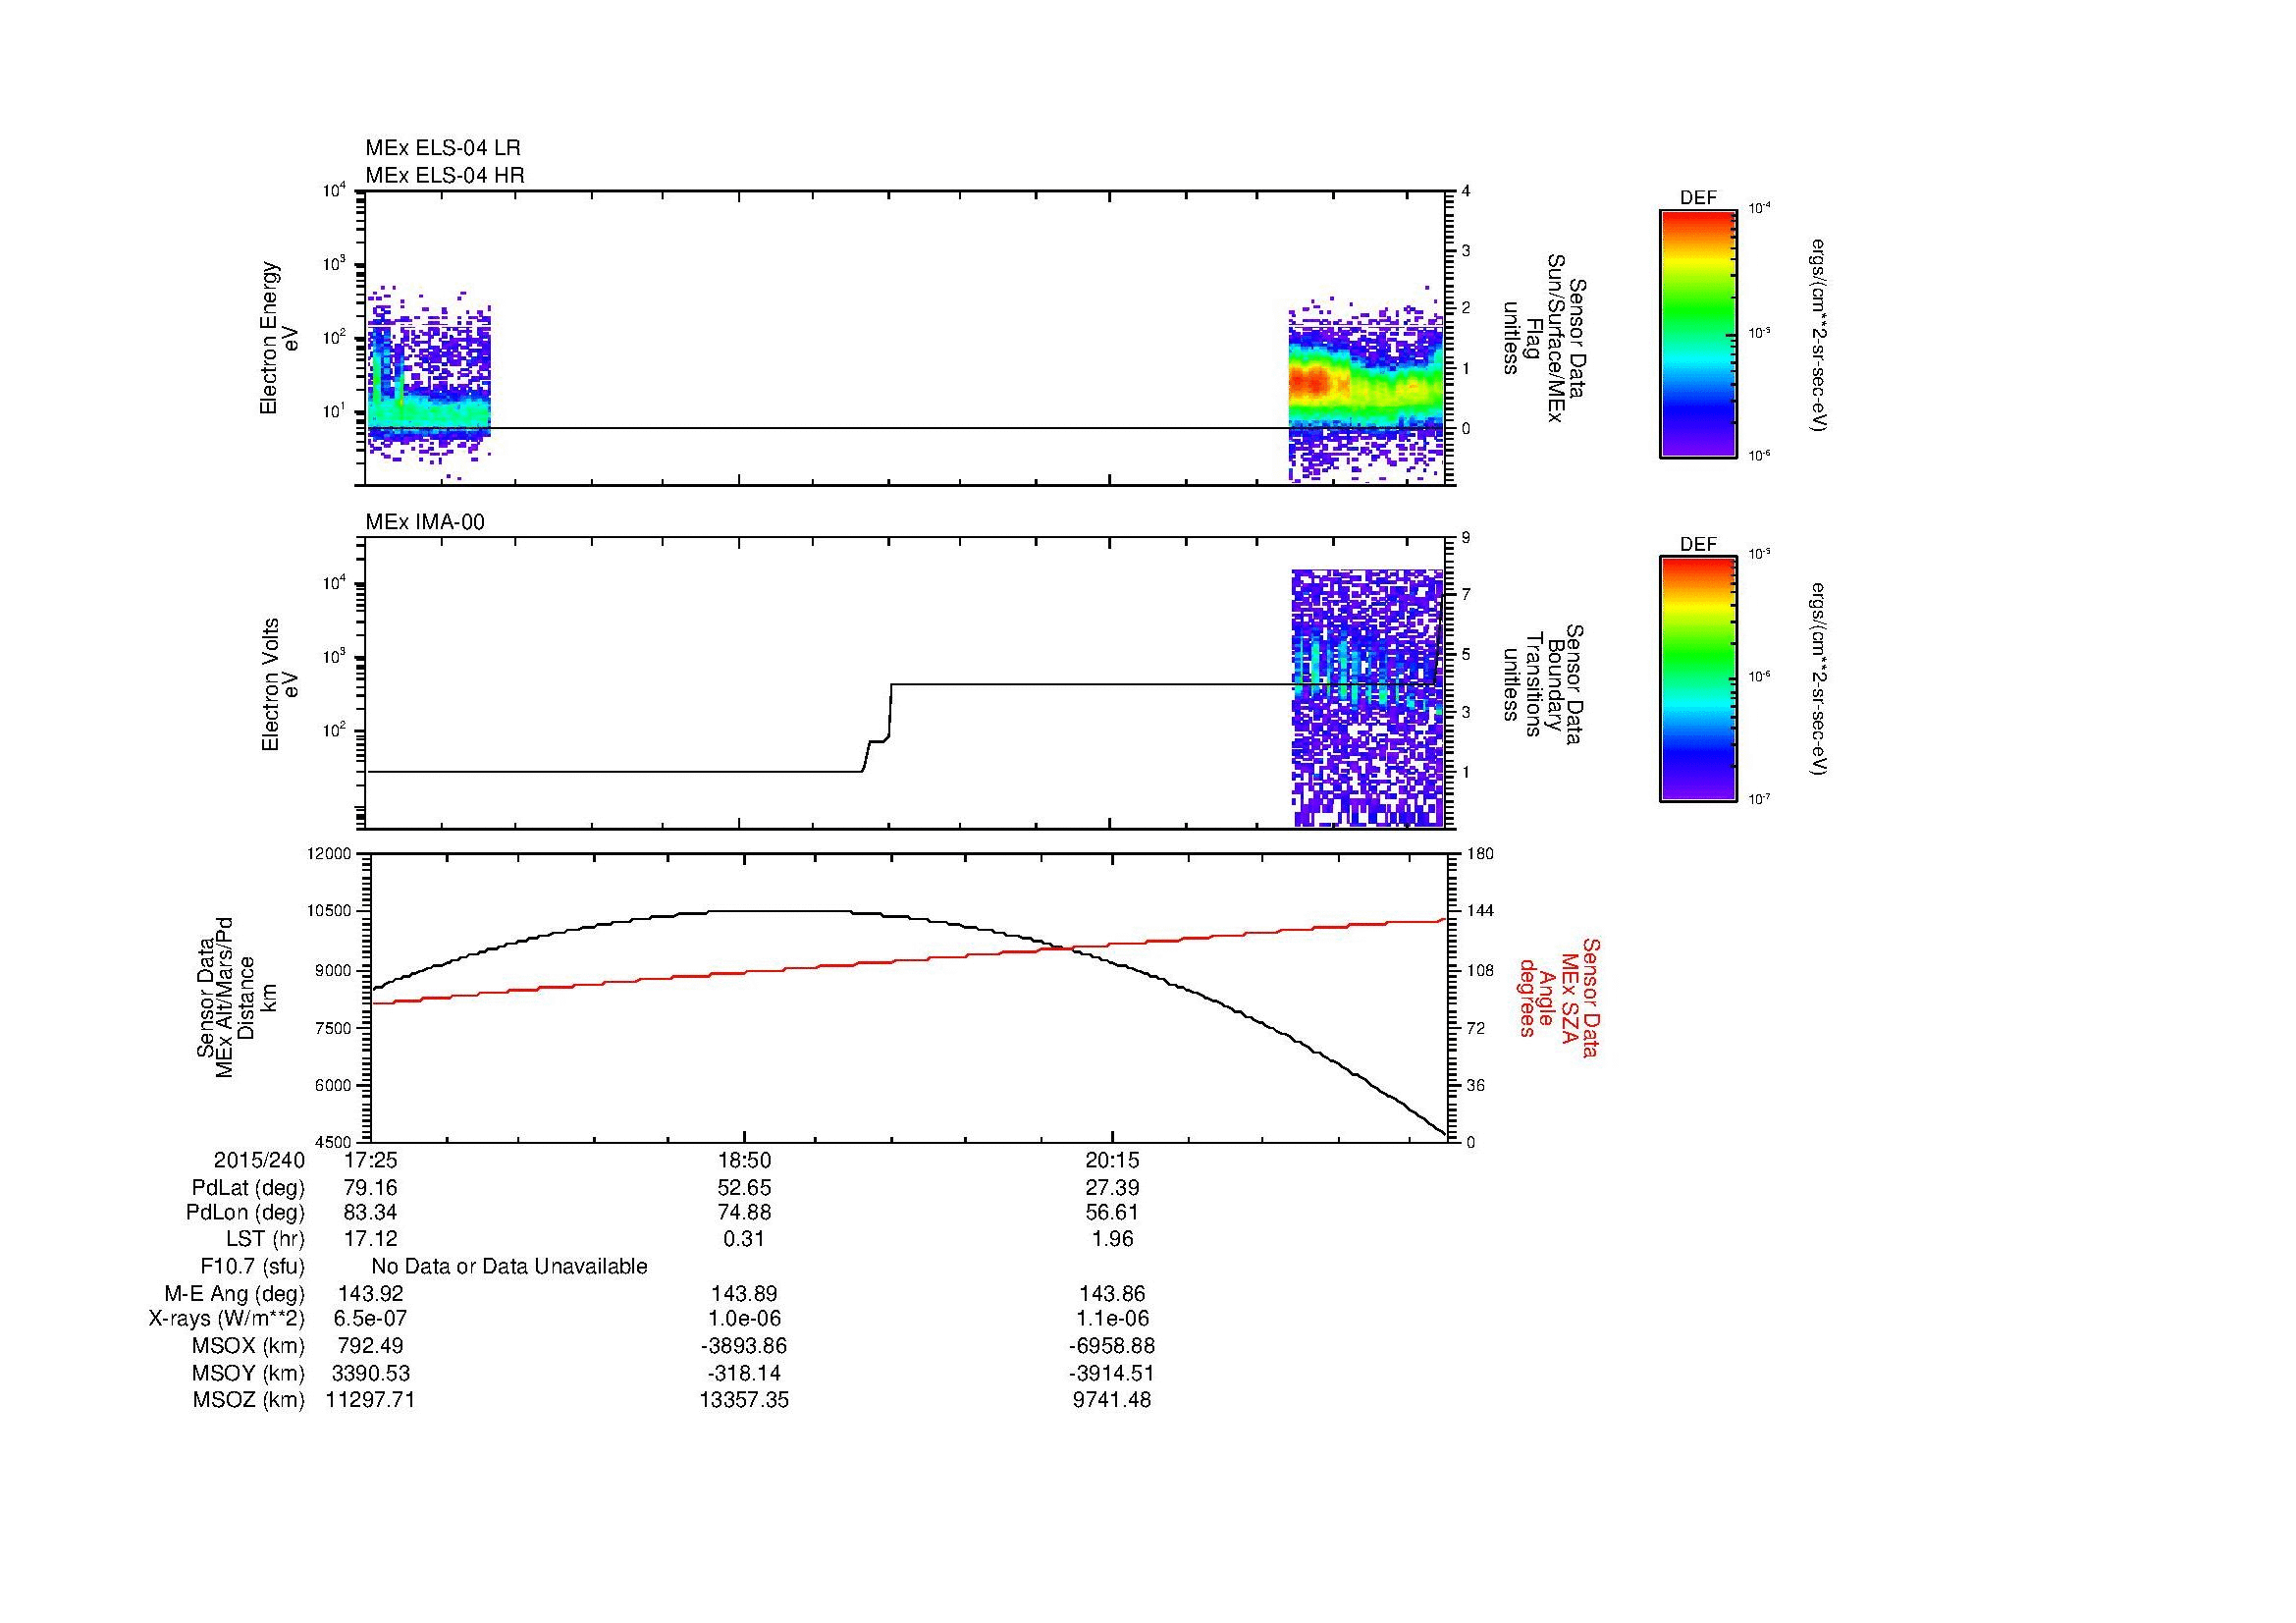The image size is (2296, 1623).
Task: Click the 'Electron Energy eV' axis label
Action: click(x=279, y=338)
